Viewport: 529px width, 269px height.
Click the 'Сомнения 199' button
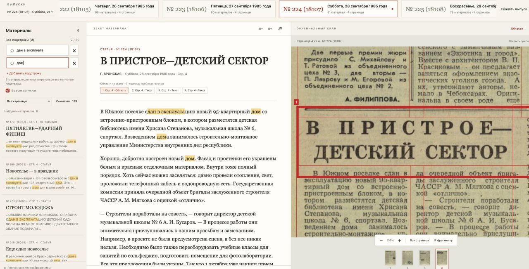coord(67,101)
